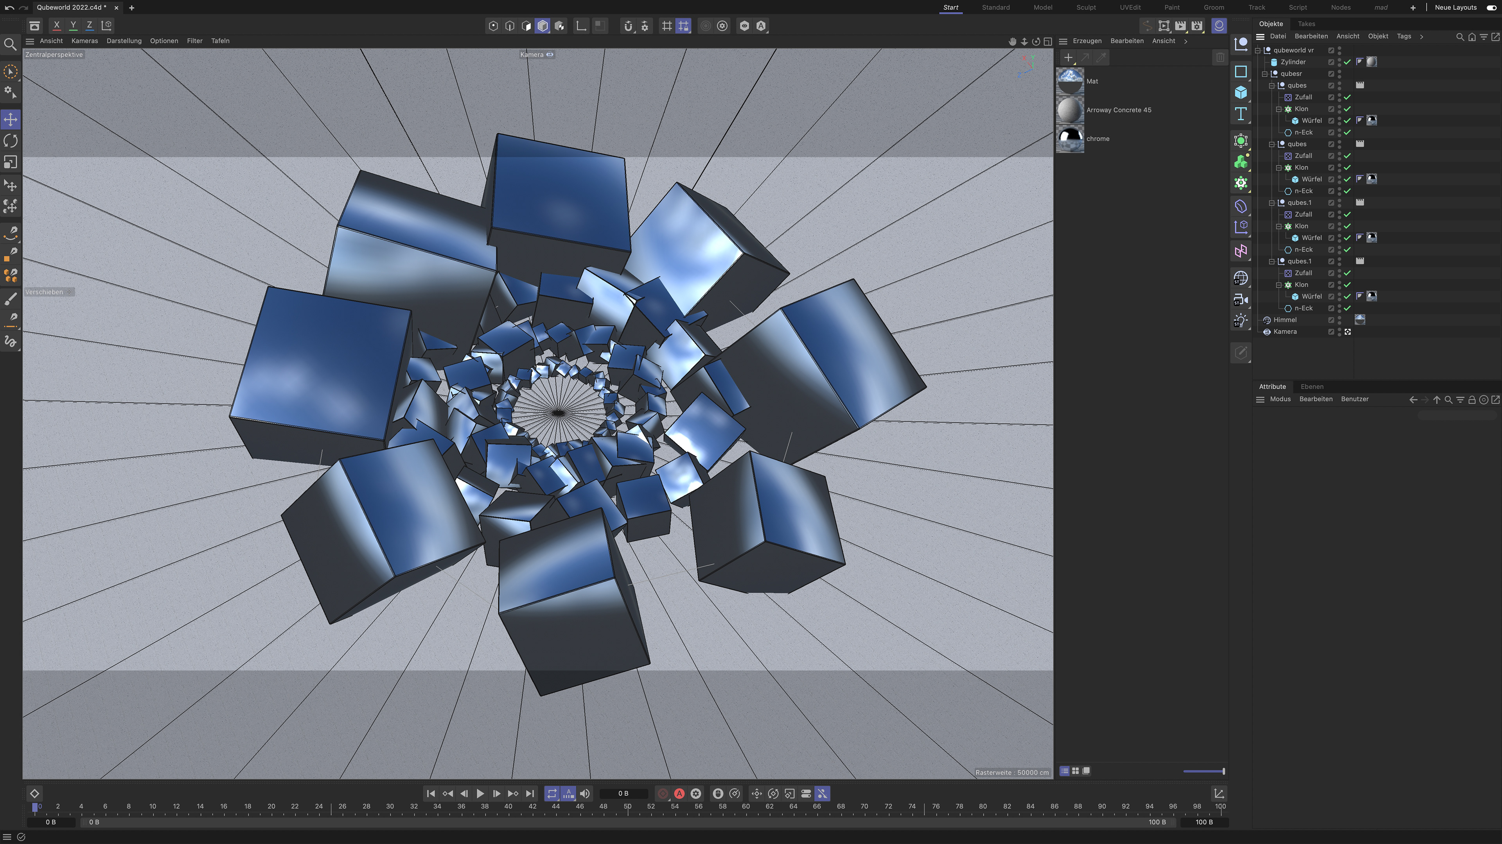Toggle Neue Layouts switch
This screenshot has height=844, width=1502.
1491,7
